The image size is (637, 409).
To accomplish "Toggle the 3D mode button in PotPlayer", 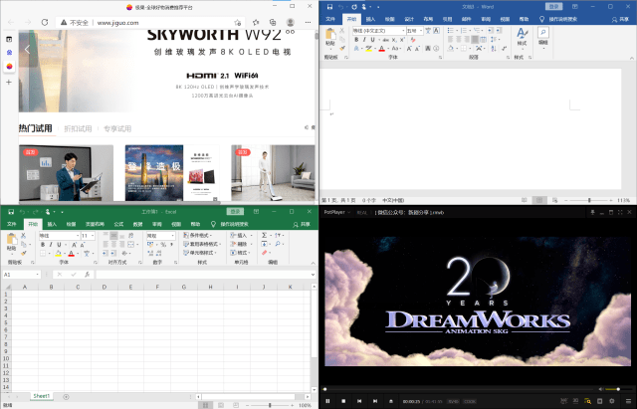I will 575,401.
